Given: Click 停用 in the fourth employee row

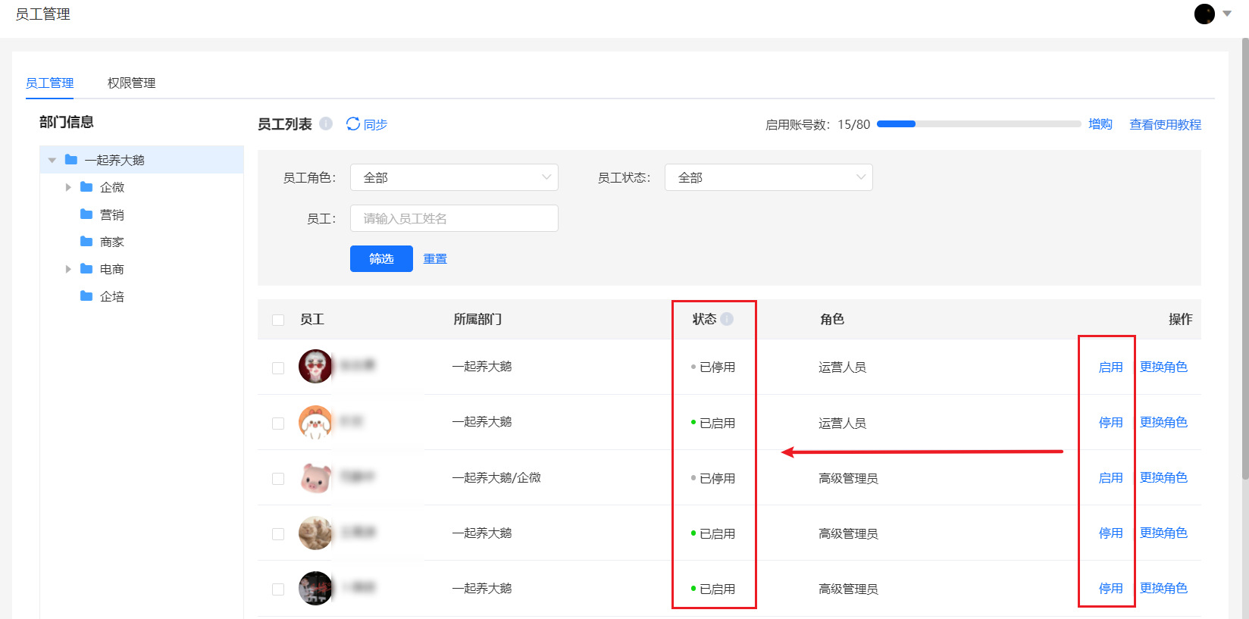Looking at the screenshot, I should click(x=1111, y=533).
